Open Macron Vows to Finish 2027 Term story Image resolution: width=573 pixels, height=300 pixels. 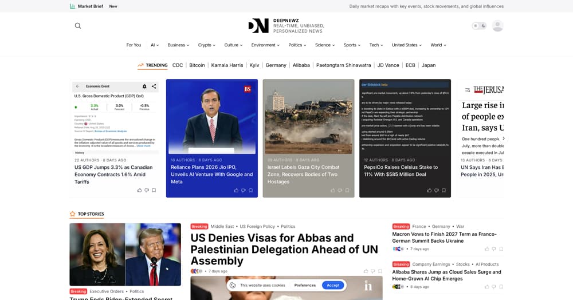[445, 238]
